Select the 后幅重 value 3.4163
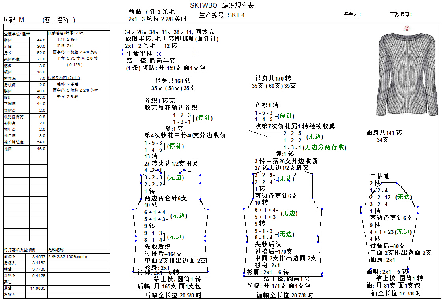 (39, 263)
